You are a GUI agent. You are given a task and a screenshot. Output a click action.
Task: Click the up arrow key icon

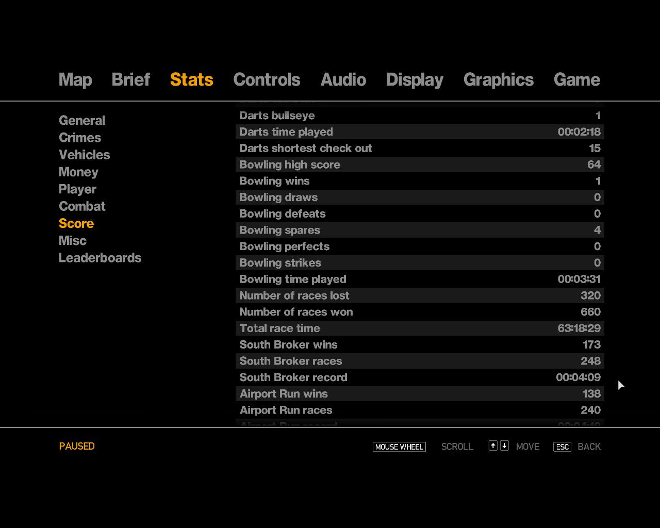493,446
